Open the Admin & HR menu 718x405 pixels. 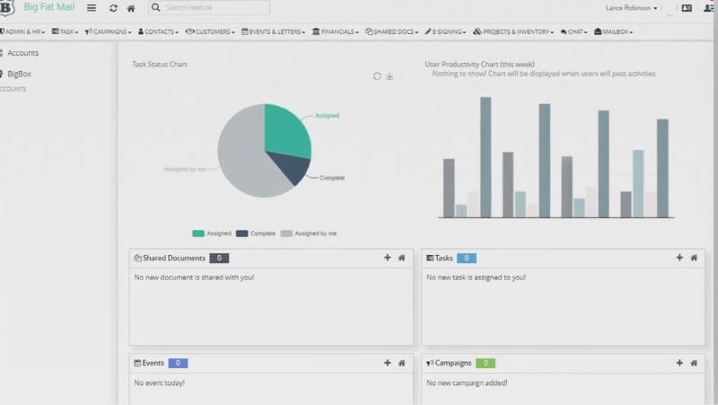22,31
